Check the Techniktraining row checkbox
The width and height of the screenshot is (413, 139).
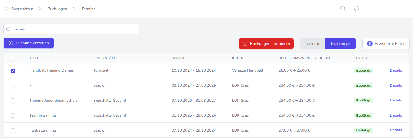13,116
